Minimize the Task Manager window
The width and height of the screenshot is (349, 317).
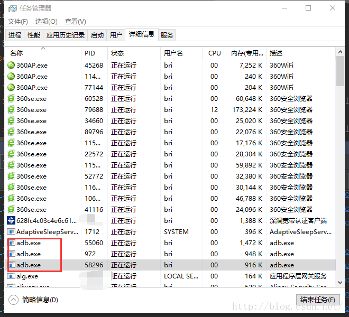[284, 8]
